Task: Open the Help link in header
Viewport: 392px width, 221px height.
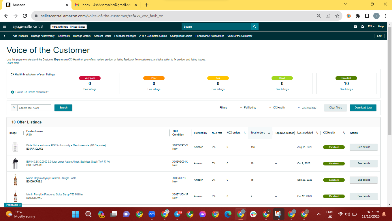Action: 381,26
